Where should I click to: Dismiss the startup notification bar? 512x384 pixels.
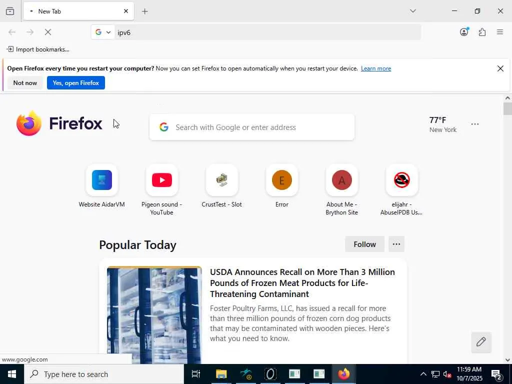coord(500,68)
